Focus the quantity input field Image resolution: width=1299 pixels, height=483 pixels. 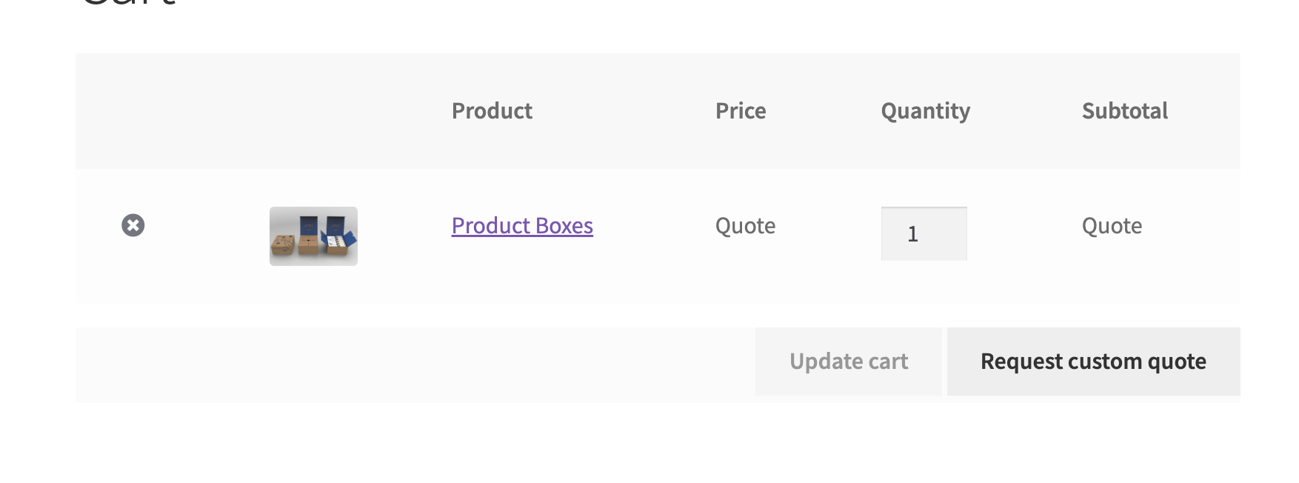pos(924,233)
